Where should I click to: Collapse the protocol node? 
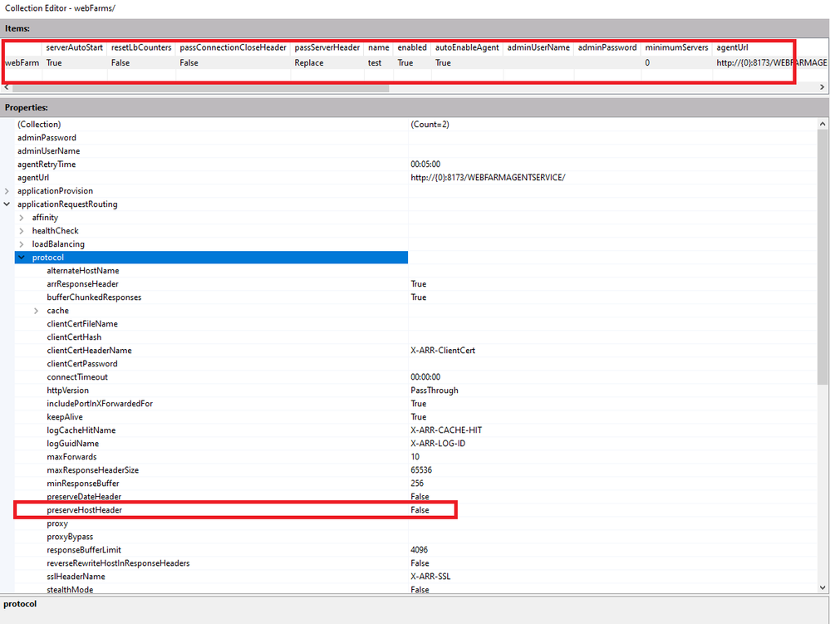(x=21, y=258)
